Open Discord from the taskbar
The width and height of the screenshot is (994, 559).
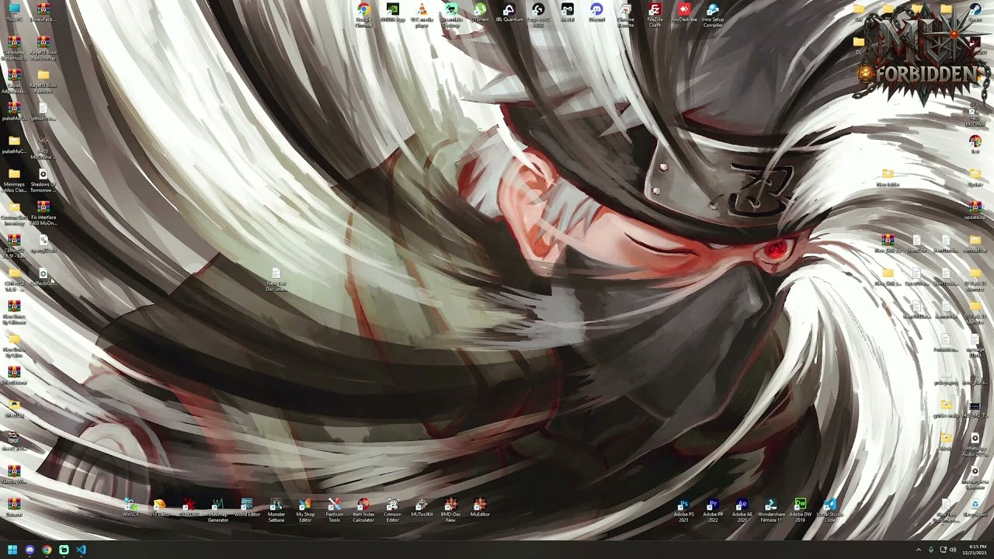pos(30,550)
